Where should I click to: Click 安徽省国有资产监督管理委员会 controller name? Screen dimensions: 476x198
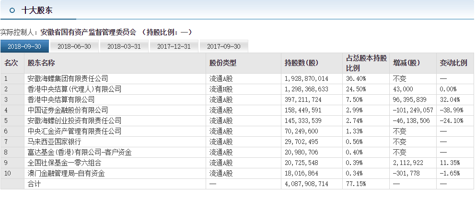88,32
